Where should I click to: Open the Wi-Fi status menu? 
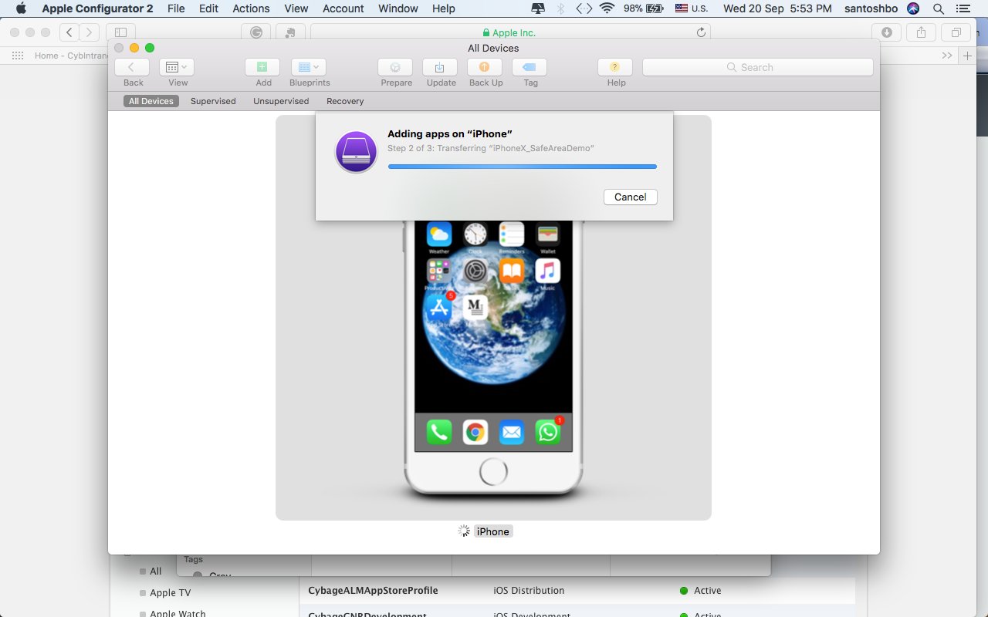(607, 8)
